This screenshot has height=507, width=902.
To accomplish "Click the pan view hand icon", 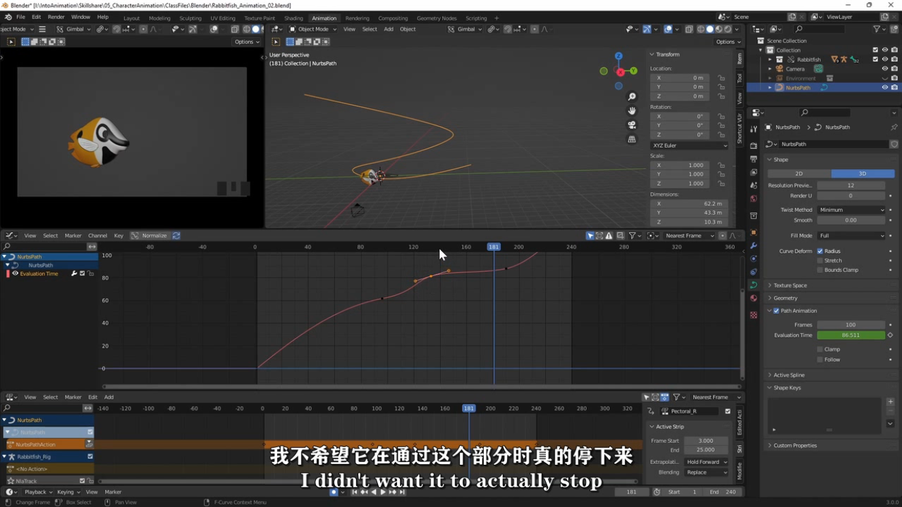I will 632,110.
